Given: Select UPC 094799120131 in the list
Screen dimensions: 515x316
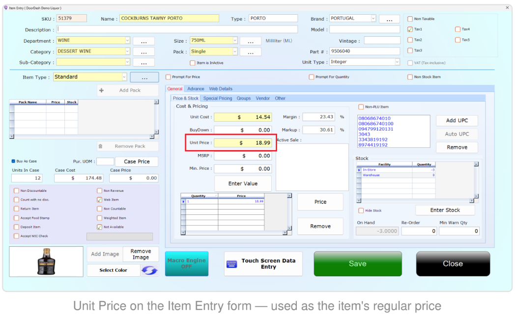Looking at the screenshot, I should click(376, 129).
